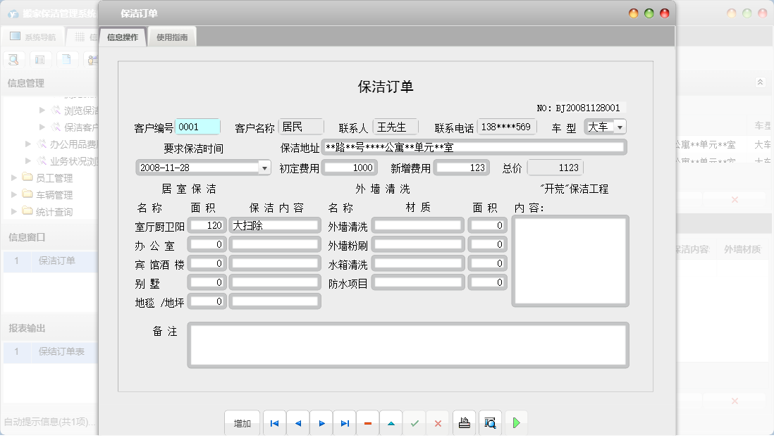Expand the 统计查询 tree folder
Image resolution: width=774 pixels, height=440 pixels.
pos(15,211)
